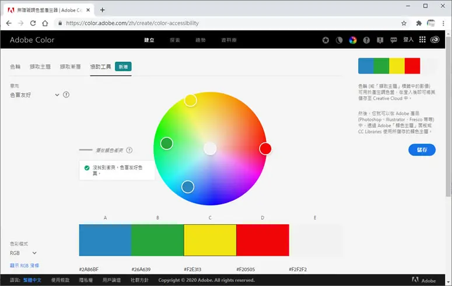This screenshot has height=286, width=452.
Task: Click the info icon beside conflict legend
Action: pyautogui.click(x=129, y=150)
